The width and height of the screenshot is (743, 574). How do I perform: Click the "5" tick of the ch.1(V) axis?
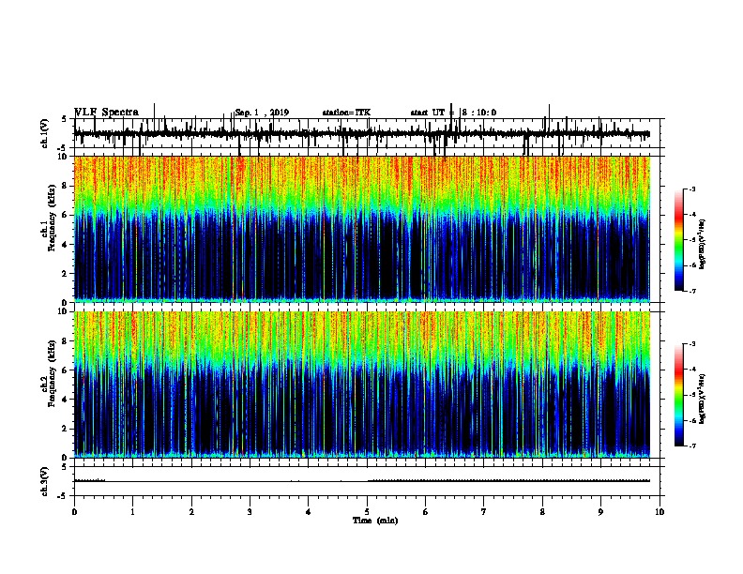[65, 120]
